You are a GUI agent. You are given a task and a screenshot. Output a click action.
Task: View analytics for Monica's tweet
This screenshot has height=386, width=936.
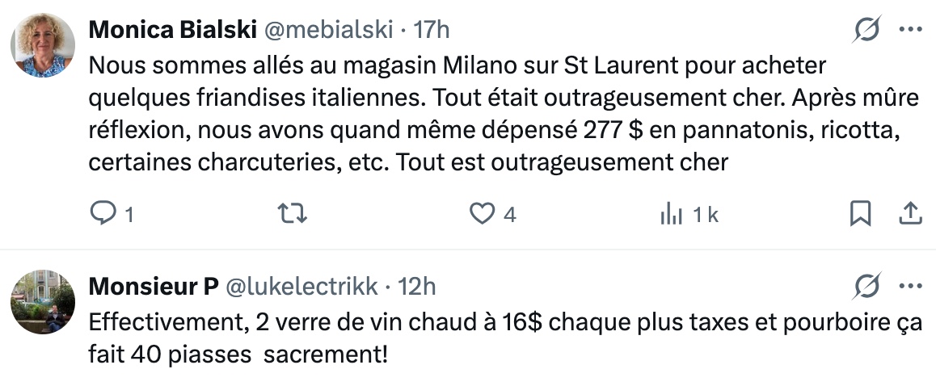click(x=672, y=214)
